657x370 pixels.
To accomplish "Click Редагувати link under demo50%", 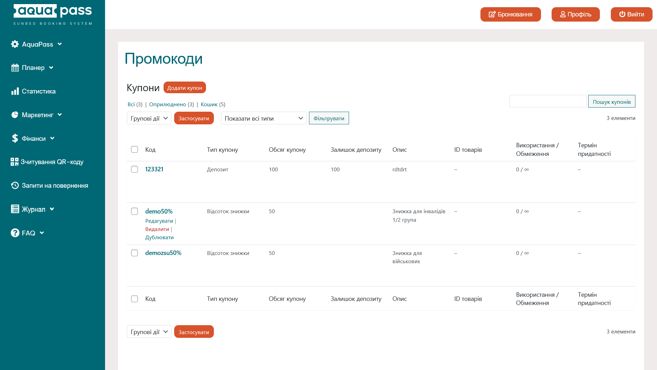I will coord(159,221).
